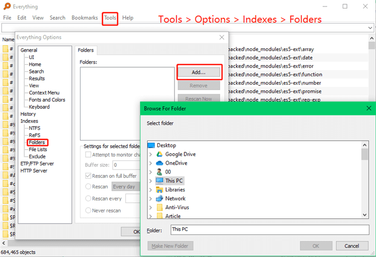Expand the Libraries tree node
Screen dimensions: 376x257
coord(150,190)
